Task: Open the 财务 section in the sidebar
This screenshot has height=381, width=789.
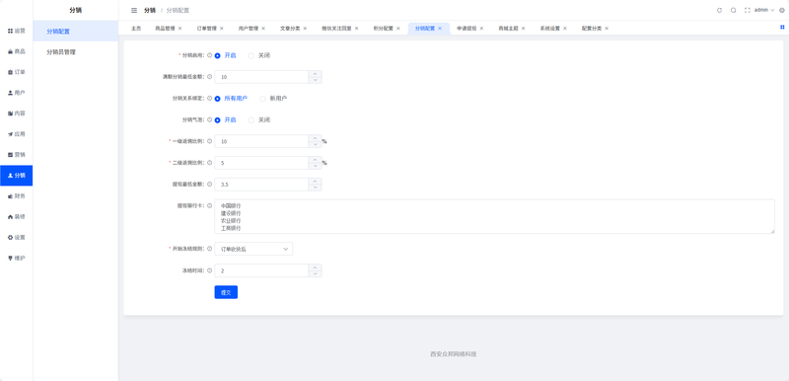Action: (16, 195)
